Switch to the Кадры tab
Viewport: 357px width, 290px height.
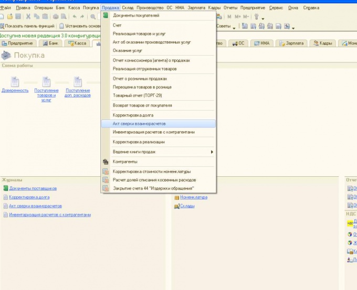tap(323, 43)
